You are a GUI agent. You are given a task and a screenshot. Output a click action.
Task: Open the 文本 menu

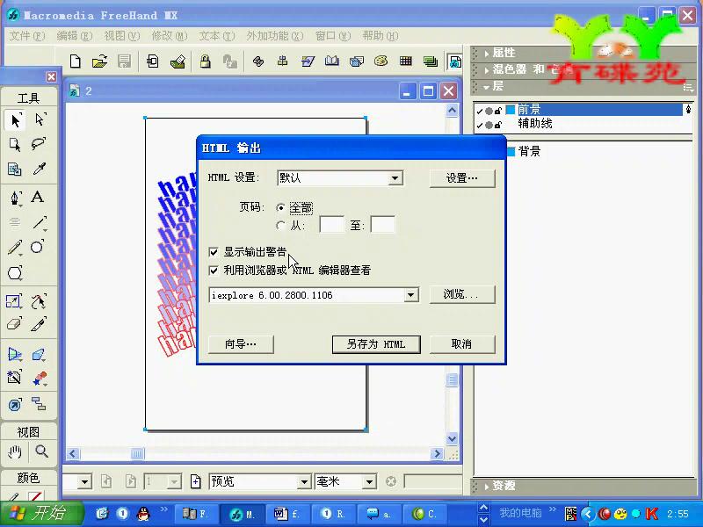click(216, 36)
